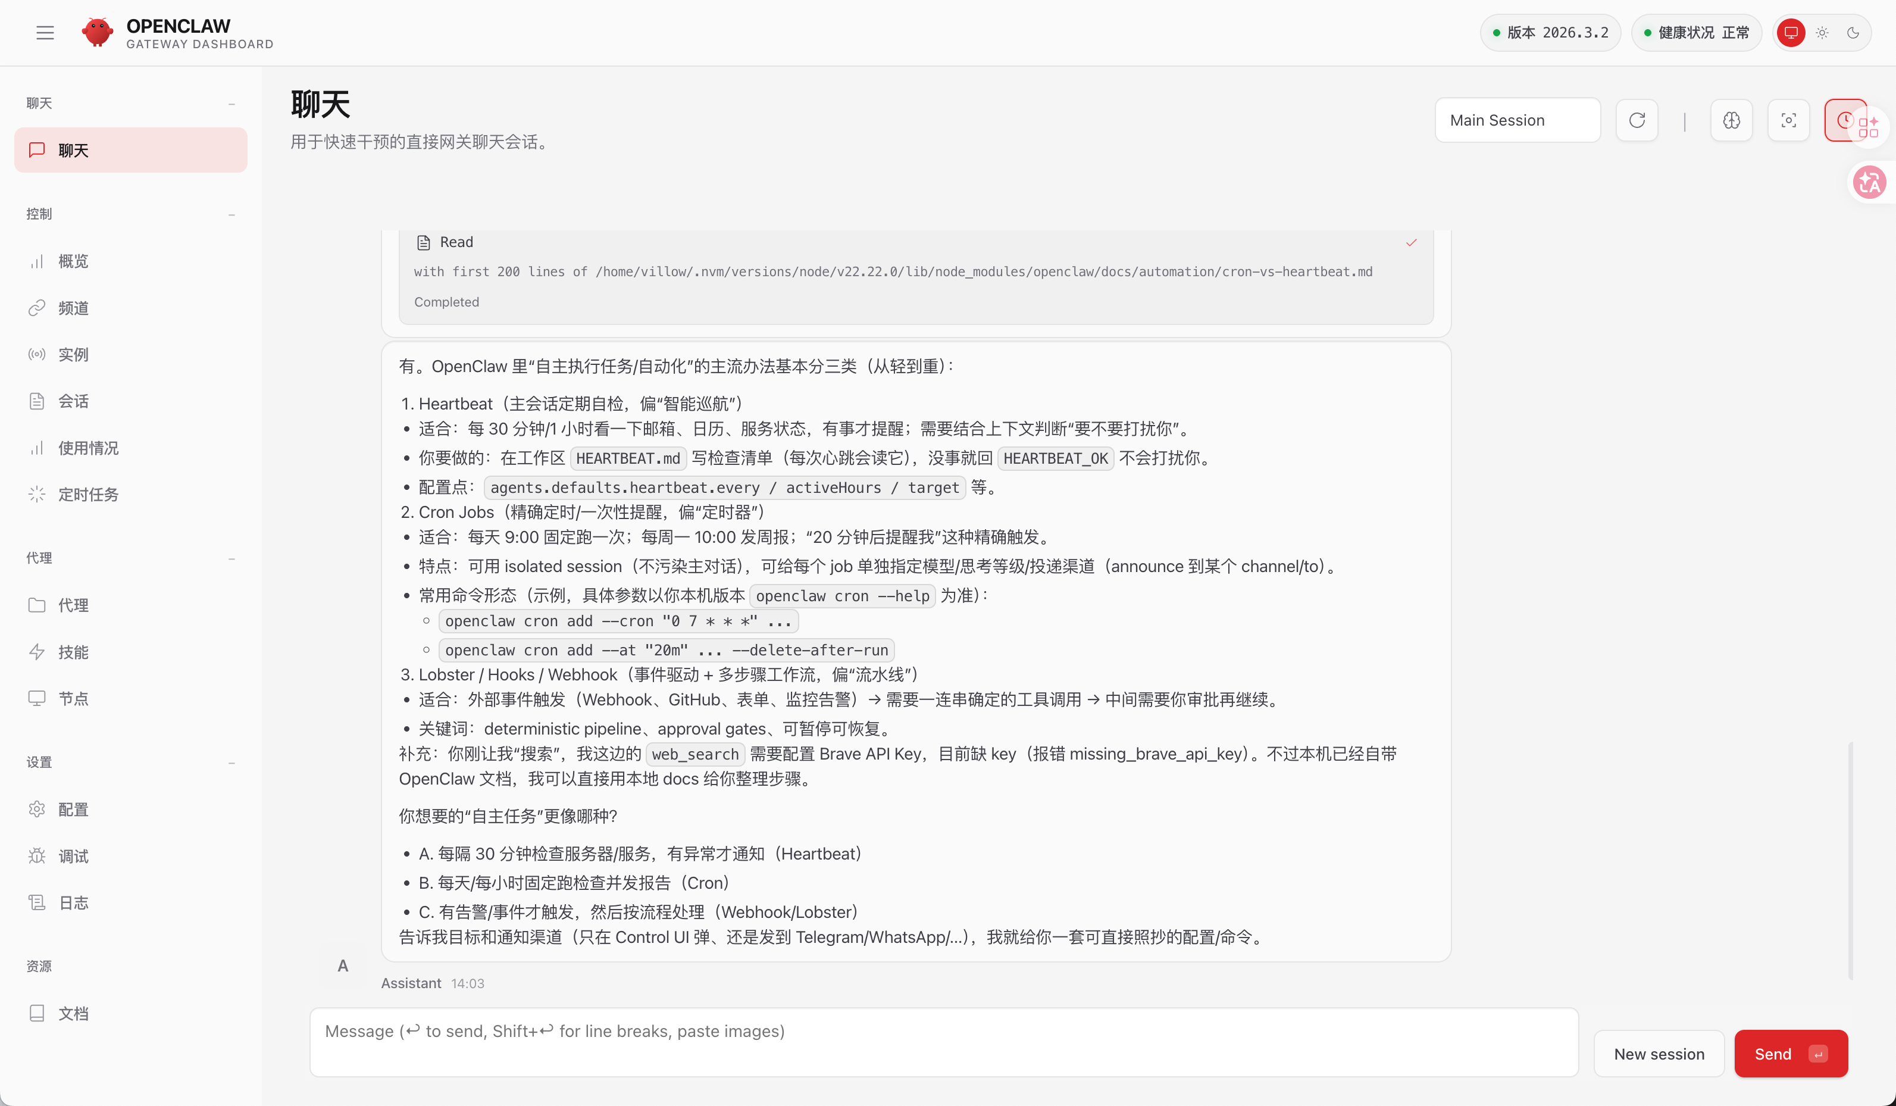Open 频道 channels page
Viewport: 1896px width, 1106px height.
point(131,308)
